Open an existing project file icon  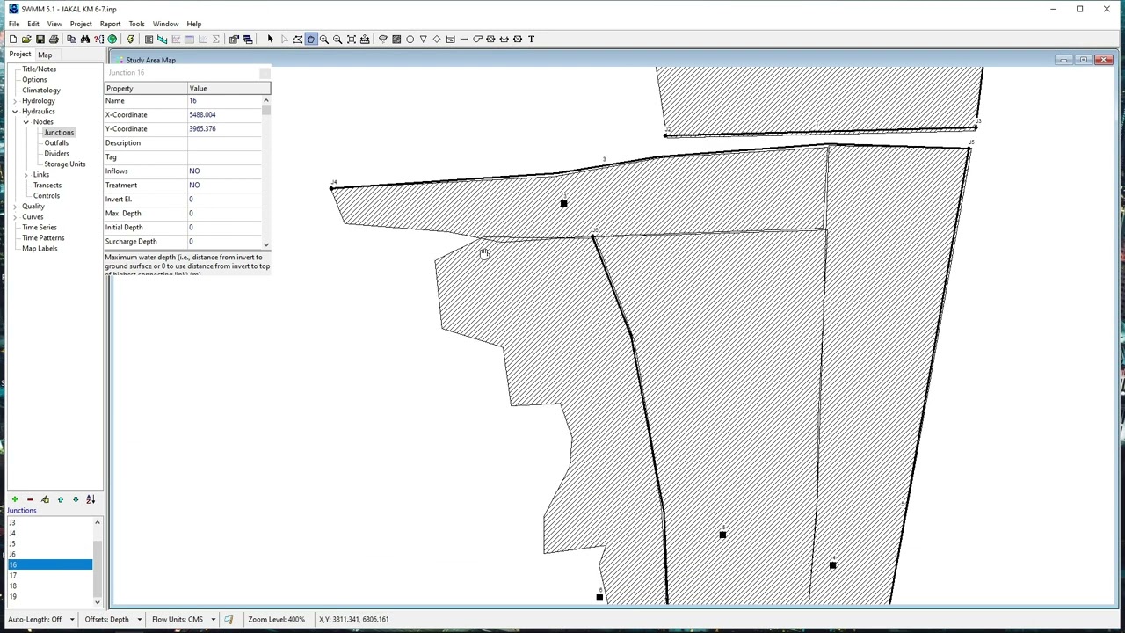tap(26, 39)
